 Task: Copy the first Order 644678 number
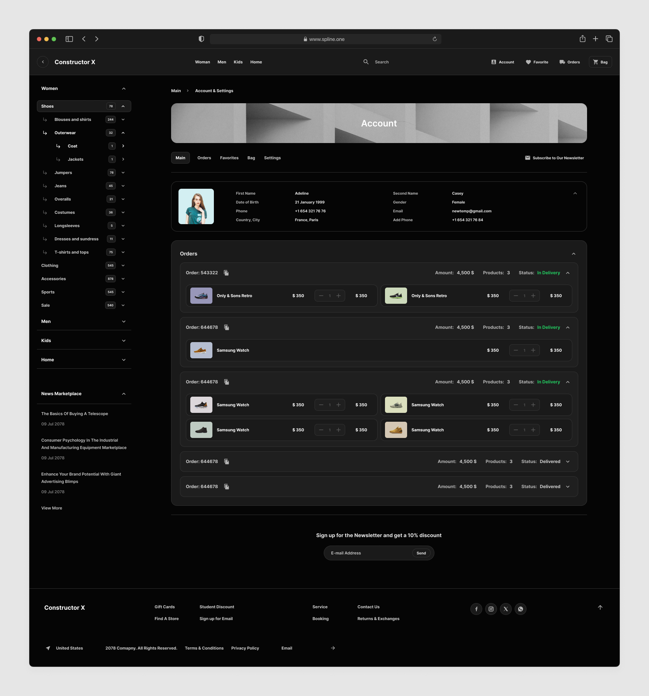(x=227, y=327)
